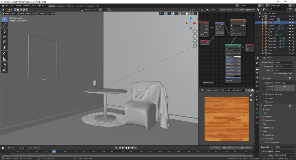The height and width of the screenshot is (160, 296).
Task: Open the Render menu
Action: (18, 5)
